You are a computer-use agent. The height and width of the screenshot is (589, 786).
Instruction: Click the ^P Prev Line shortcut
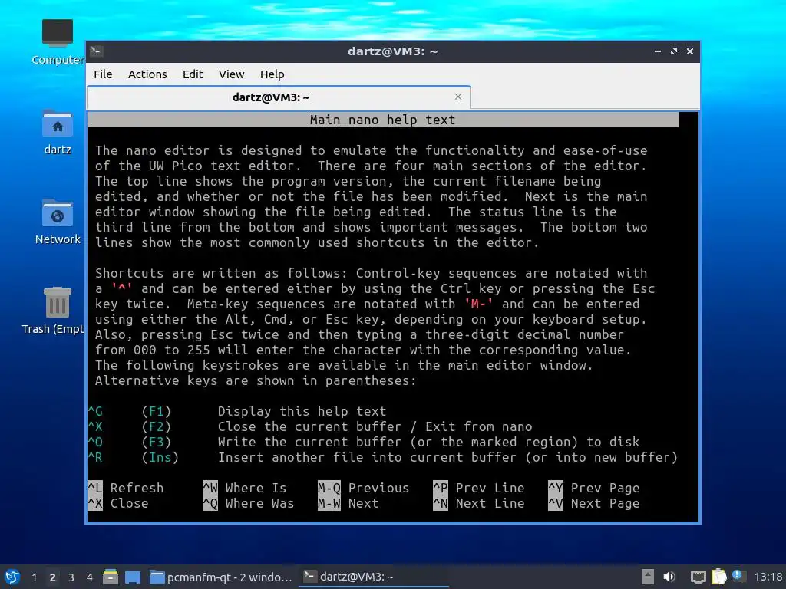[479, 488]
